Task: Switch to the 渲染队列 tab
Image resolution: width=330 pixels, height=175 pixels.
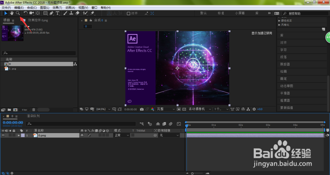Action: click(x=33, y=116)
